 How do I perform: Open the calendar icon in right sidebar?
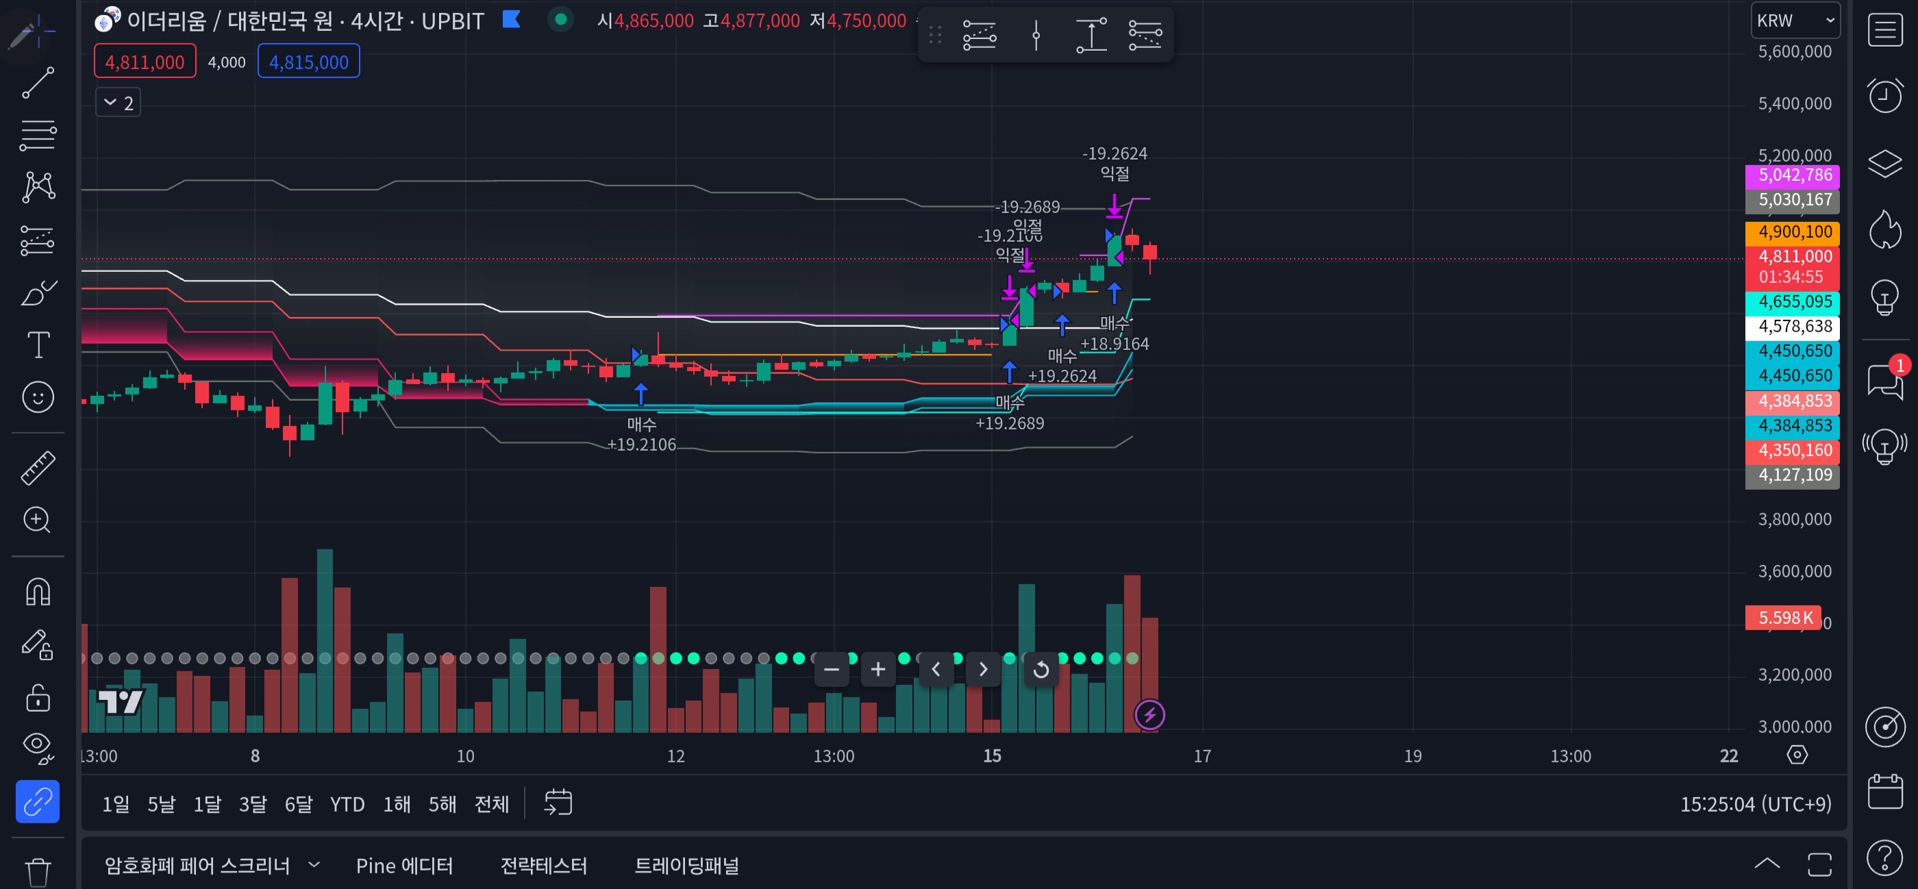click(1884, 792)
